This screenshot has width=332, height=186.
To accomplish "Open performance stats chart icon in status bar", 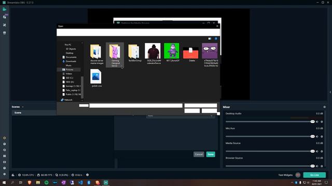I will 13,175.
